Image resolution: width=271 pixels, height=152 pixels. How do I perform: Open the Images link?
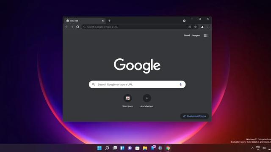(x=196, y=35)
